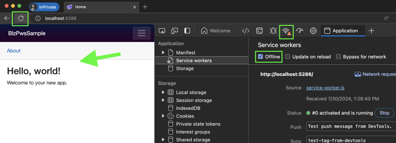
Task: Go back using the browser back arrow
Action: [7, 18]
